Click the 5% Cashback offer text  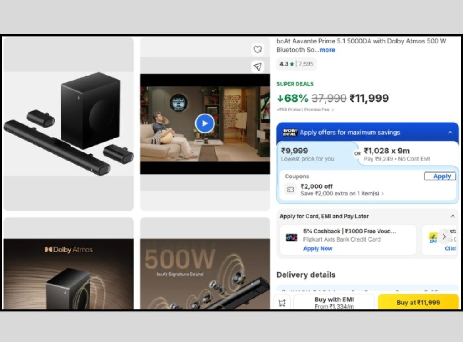tap(350, 231)
